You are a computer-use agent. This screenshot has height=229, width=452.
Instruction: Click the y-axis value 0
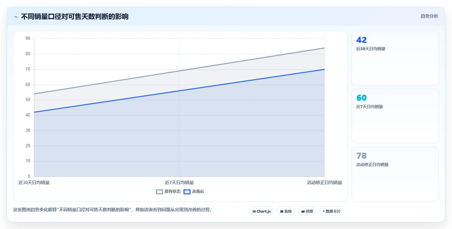[x=29, y=176]
